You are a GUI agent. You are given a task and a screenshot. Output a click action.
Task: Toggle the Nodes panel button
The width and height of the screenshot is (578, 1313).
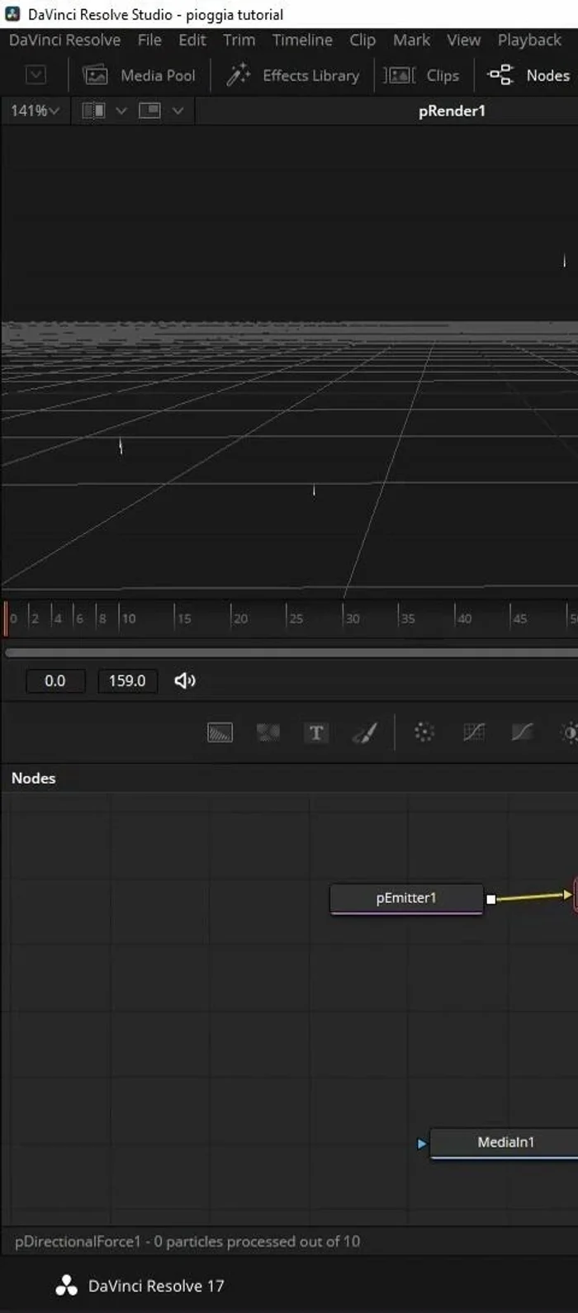(x=529, y=75)
